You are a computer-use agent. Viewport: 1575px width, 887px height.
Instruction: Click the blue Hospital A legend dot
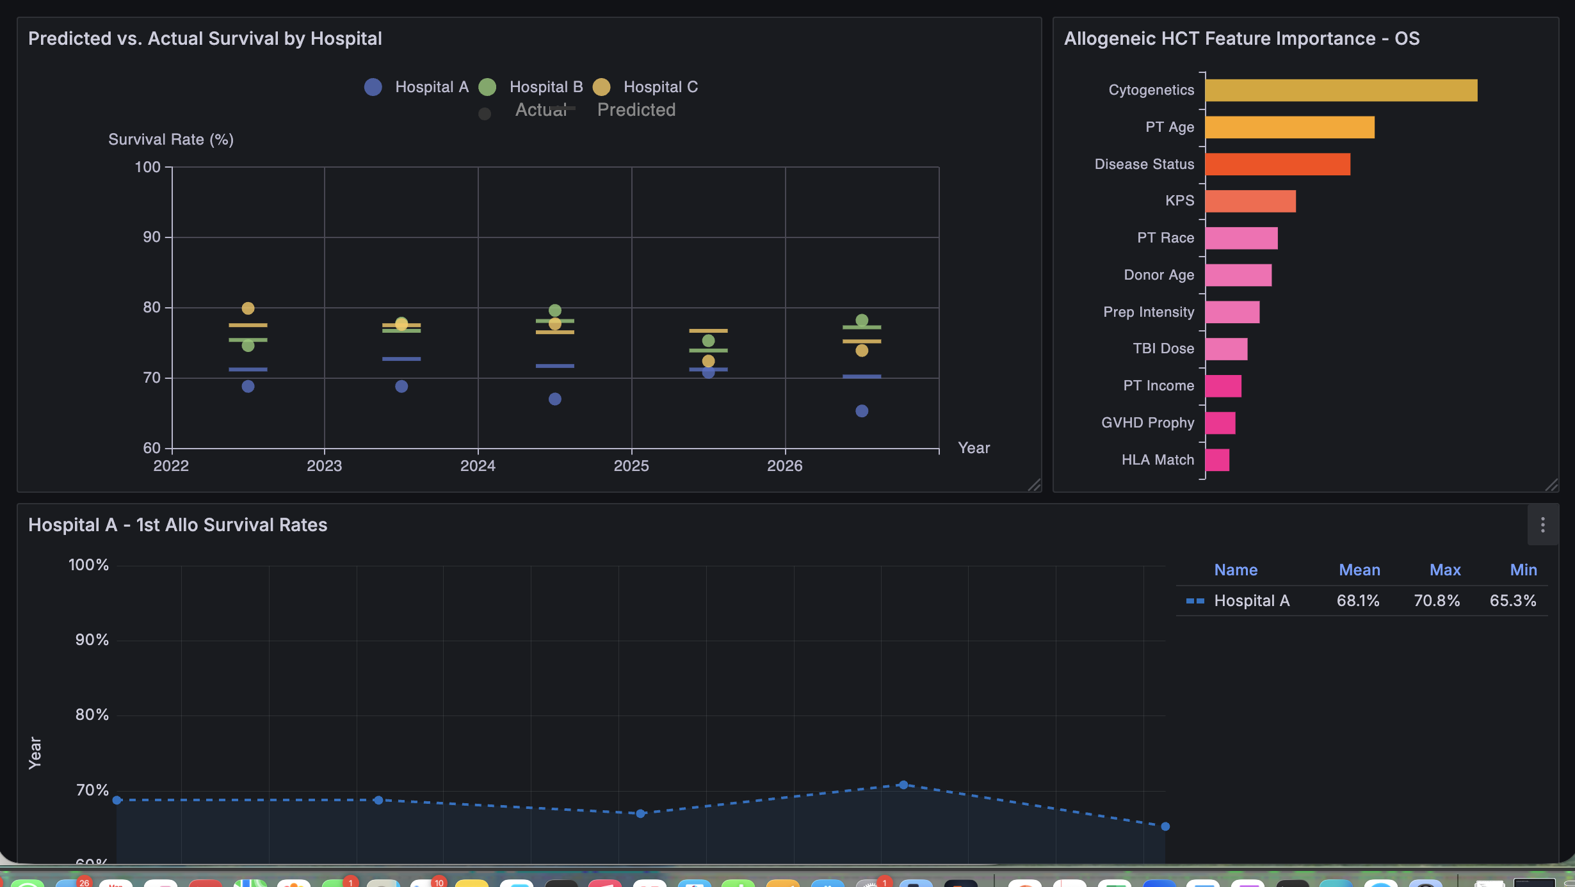click(372, 87)
